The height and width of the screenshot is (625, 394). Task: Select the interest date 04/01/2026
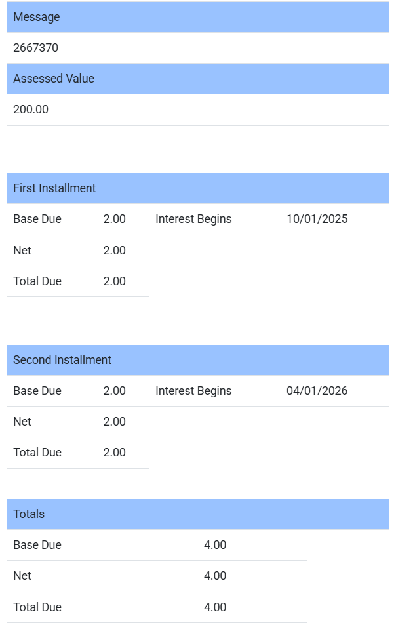317,391
